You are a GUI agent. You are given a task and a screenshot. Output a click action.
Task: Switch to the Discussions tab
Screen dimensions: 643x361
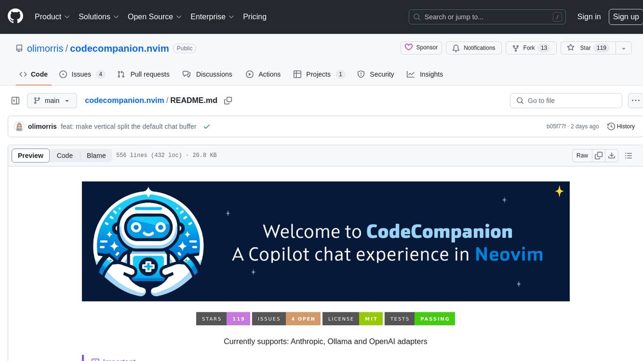tap(208, 74)
